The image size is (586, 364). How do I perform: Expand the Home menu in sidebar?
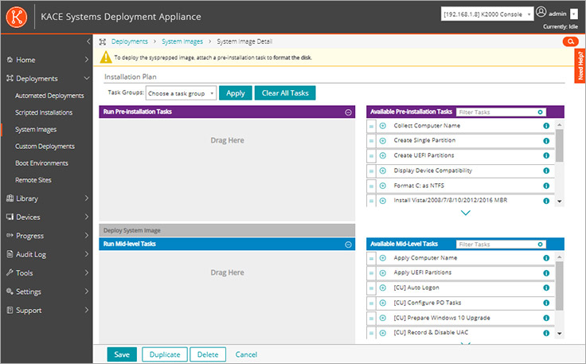click(86, 60)
